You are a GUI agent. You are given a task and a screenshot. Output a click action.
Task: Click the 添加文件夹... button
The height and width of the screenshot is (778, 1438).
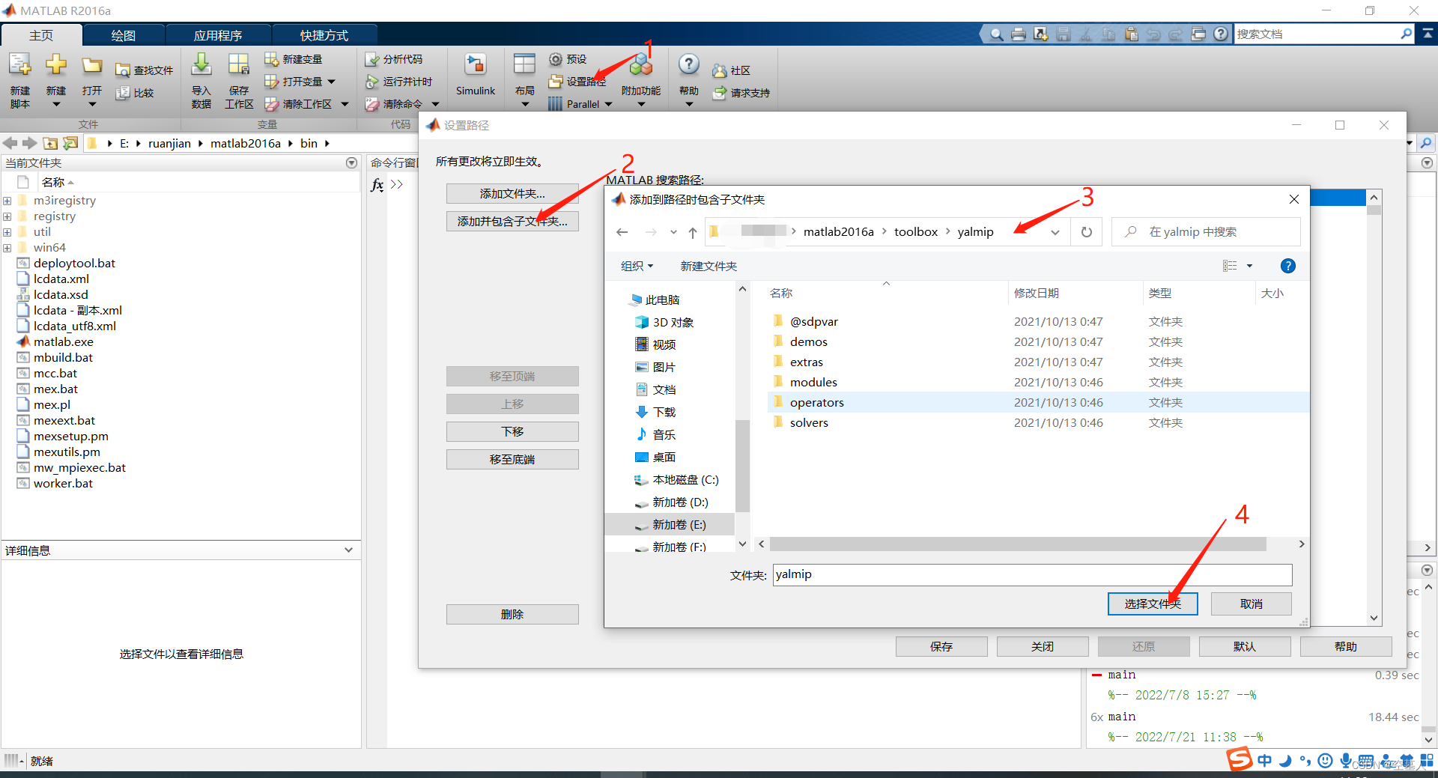pyautogui.click(x=512, y=194)
